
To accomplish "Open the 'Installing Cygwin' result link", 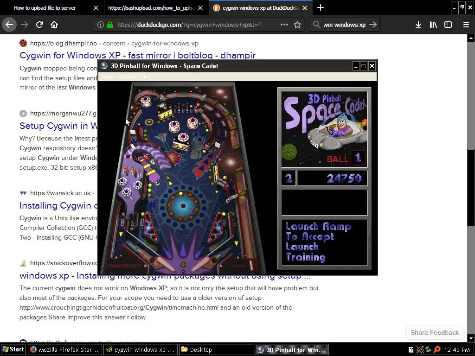I will (x=58, y=205).
